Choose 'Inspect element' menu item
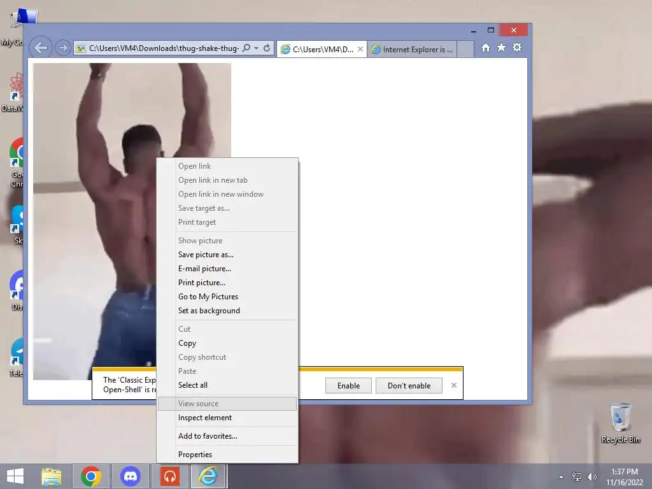This screenshot has height=489, width=652. [x=227, y=418]
